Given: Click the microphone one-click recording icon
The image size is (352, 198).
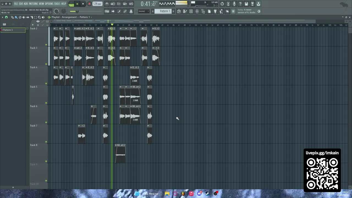Looking at the screenshot, I should pyautogui.click(x=234, y=4).
